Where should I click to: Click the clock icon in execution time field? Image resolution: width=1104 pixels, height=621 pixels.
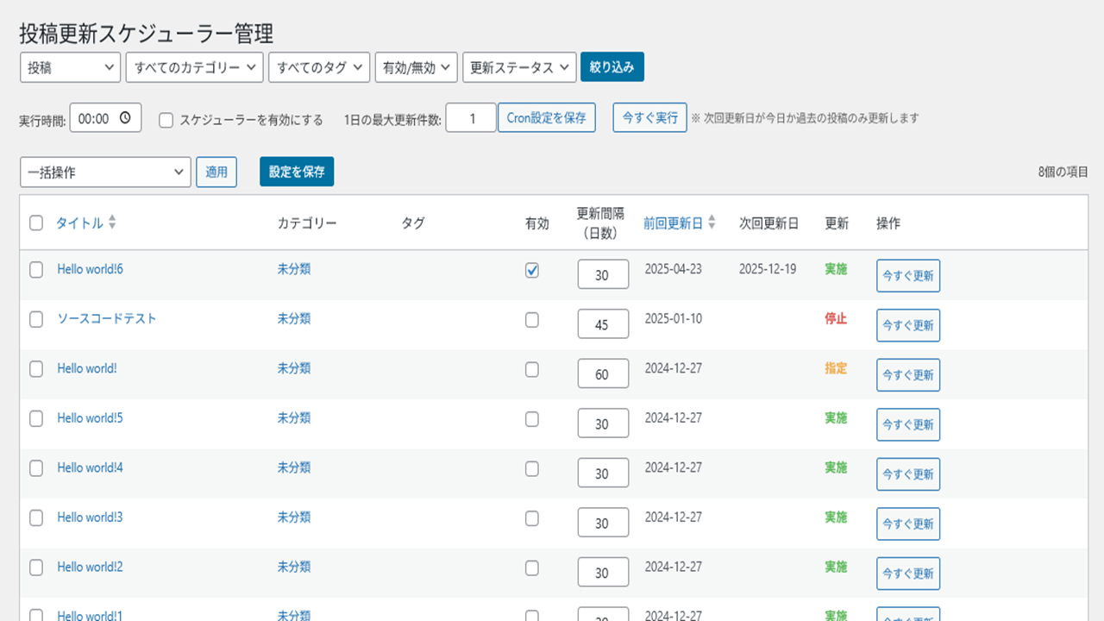click(126, 118)
